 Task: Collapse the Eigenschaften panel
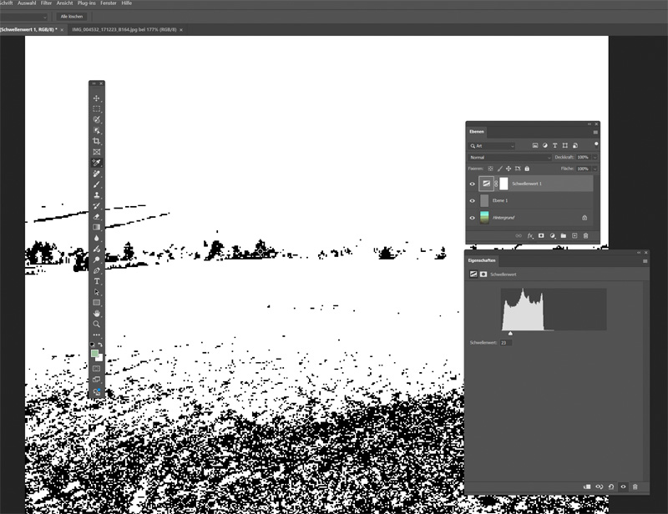[639, 253]
